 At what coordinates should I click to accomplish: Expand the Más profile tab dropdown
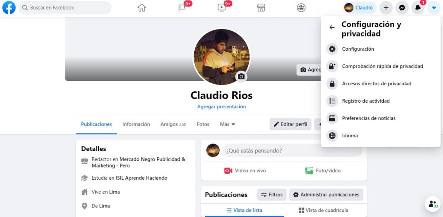pyautogui.click(x=228, y=124)
